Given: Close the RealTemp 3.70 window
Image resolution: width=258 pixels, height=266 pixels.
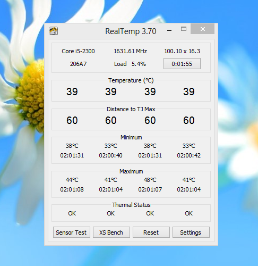Looking at the screenshot, I should coord(203,29).
